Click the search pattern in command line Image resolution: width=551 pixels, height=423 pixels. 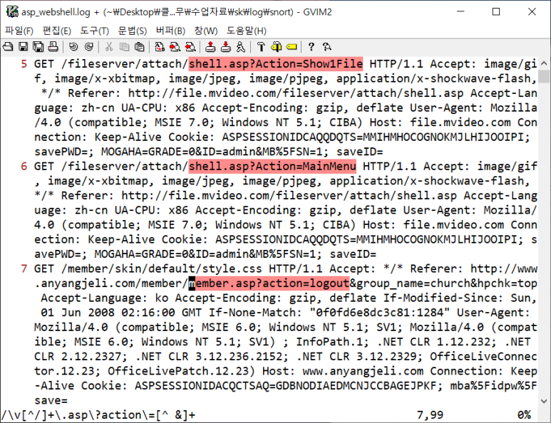click(x=98, y=415)
